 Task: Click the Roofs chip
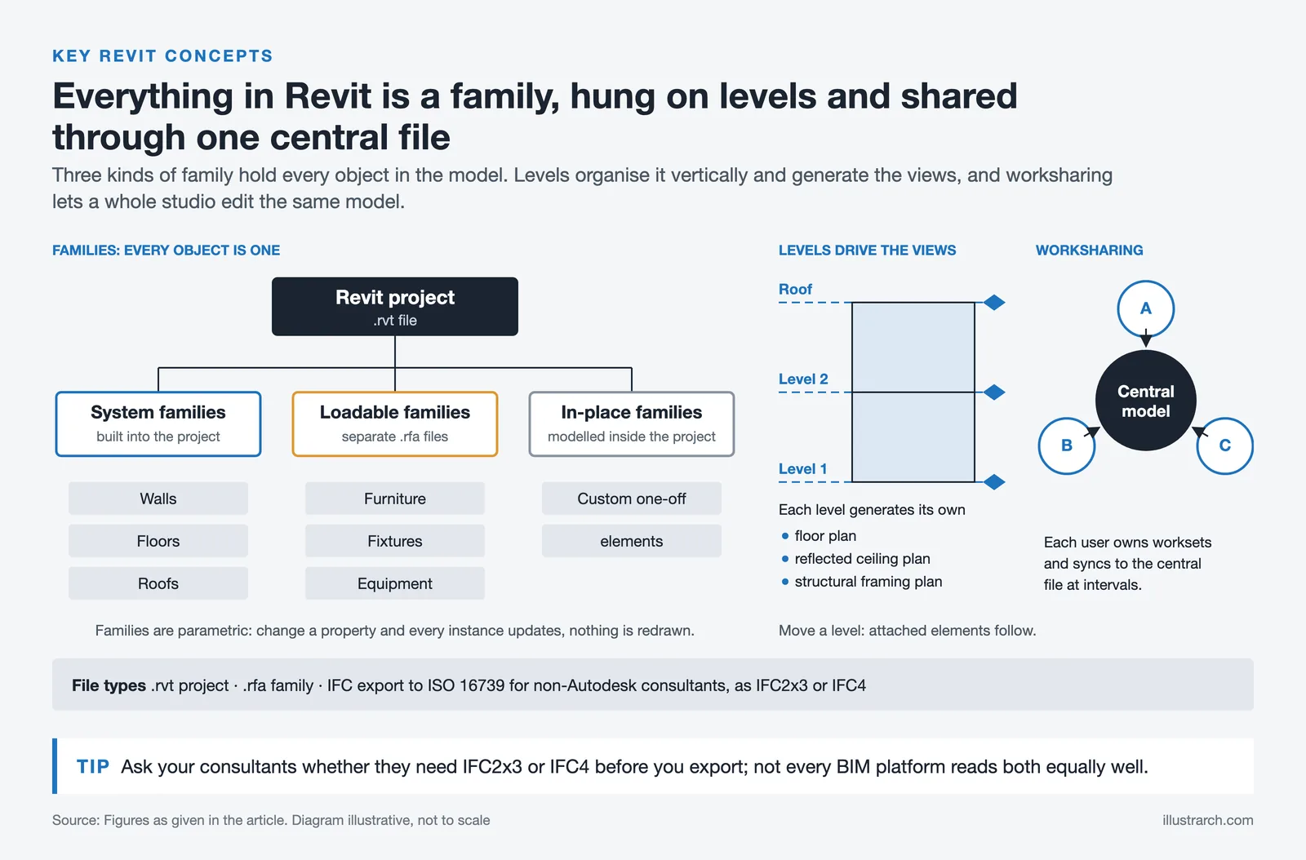(158, 583)
